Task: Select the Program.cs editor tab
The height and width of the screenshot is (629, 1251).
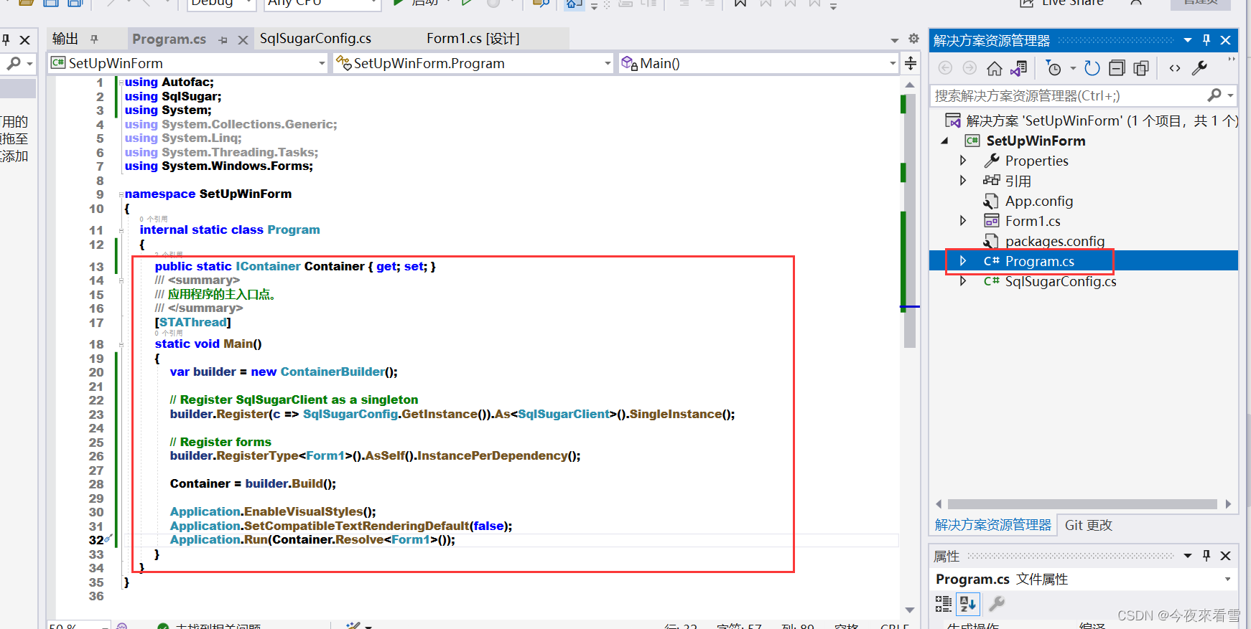Action: point(169,39)
